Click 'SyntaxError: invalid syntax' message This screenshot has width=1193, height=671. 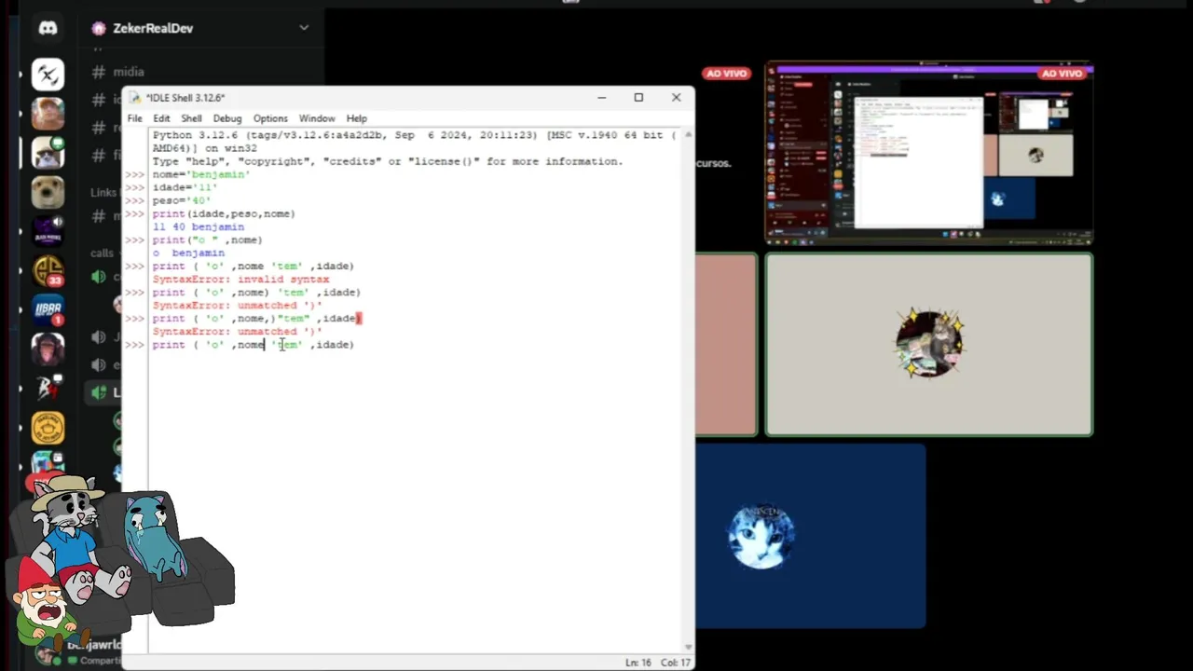click(x=240, y=280)
